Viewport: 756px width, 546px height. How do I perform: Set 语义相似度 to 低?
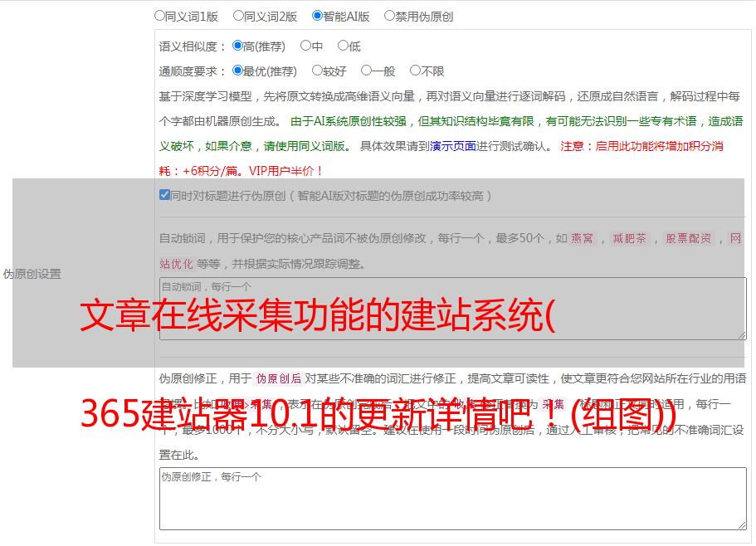(x=343, y=46)
